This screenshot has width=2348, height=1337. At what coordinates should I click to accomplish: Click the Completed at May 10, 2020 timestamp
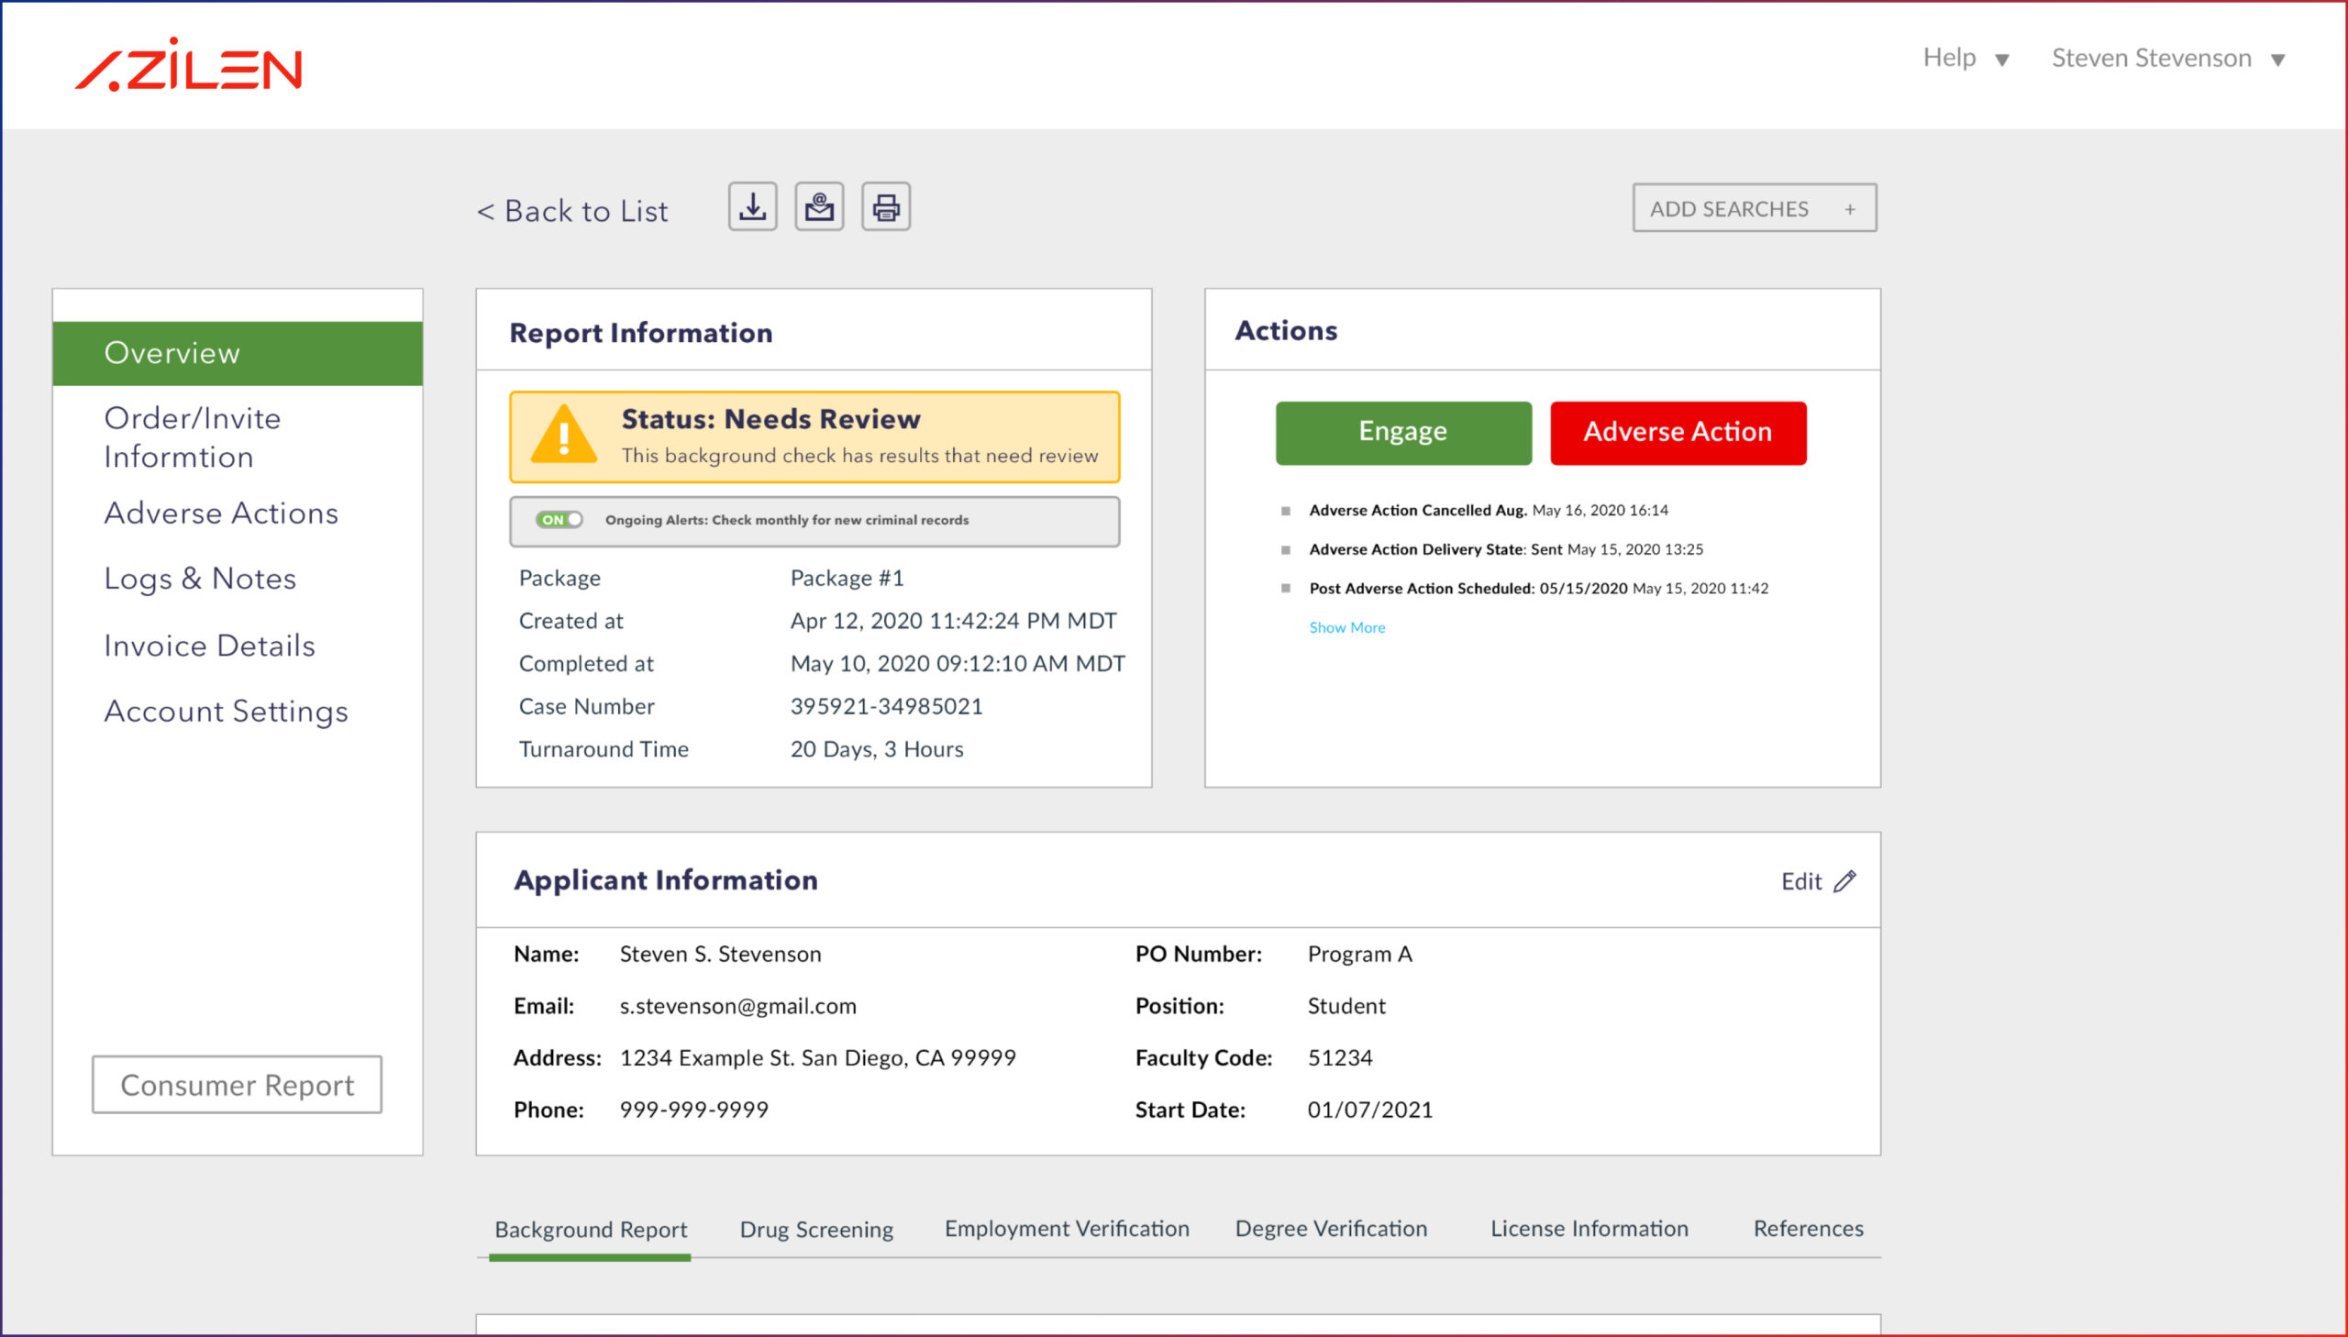pos(958,664)
